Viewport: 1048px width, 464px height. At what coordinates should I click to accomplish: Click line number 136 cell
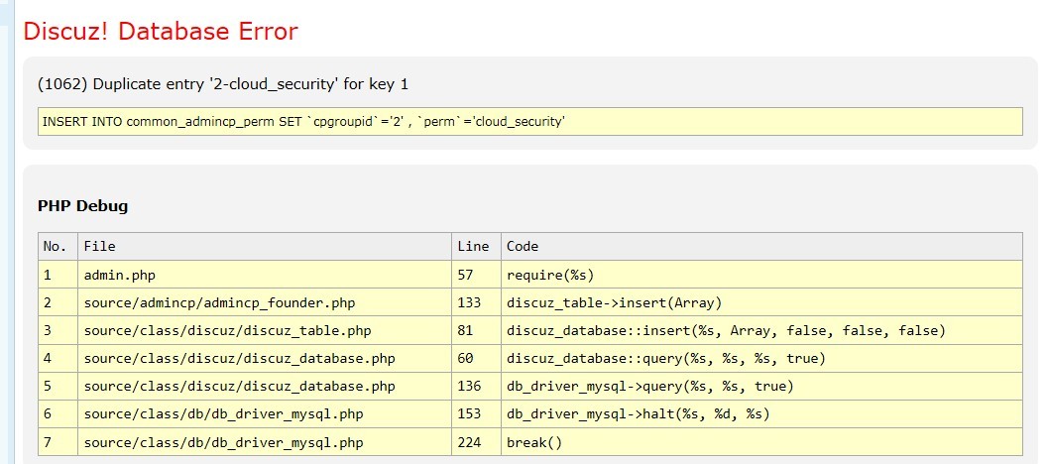[476, 387]
